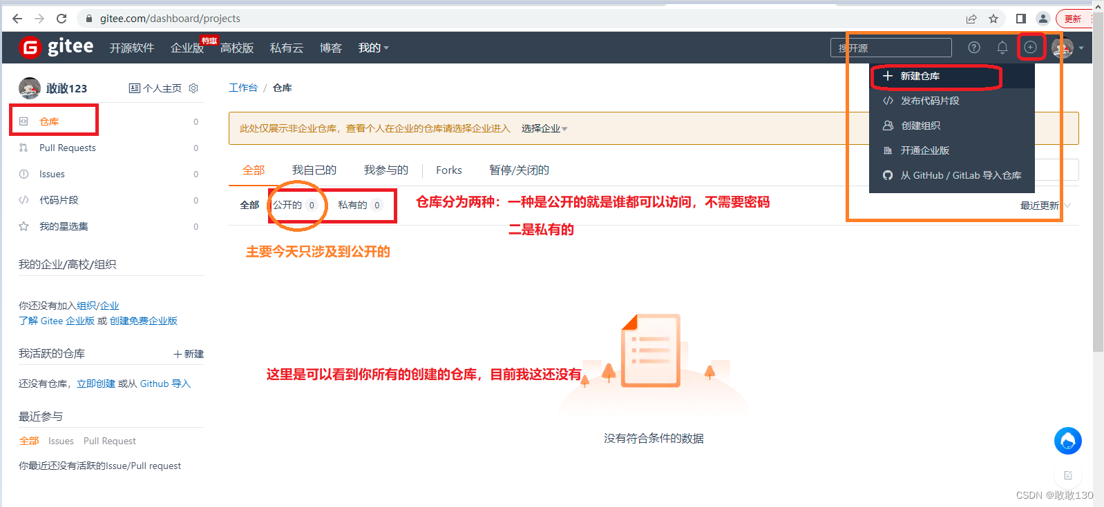Switch to the 我参与的 tab
Screen dimensions: 1104x507
[x=386, y=170]
